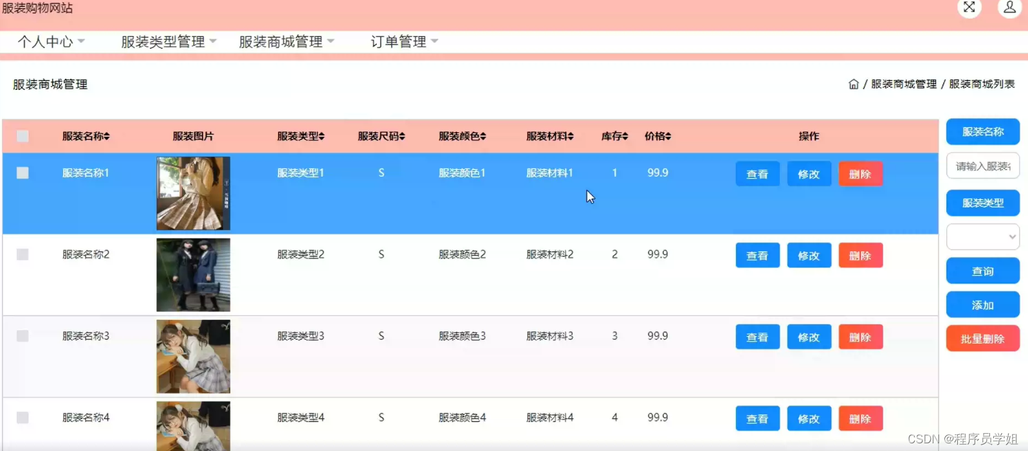Open the 服装名称2 product image
The image size is (1028, 451).
click(193, 275)
